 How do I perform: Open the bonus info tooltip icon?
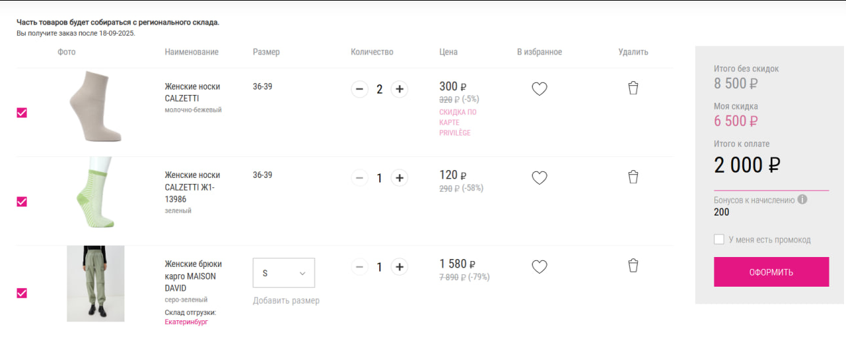click(802, 200)
